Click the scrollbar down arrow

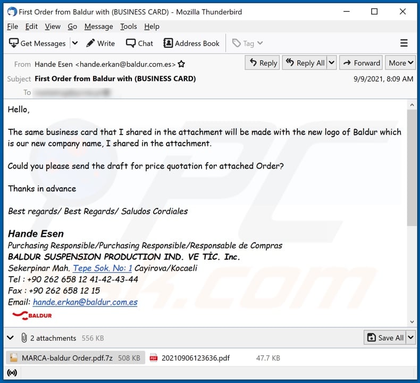(412, 322)
